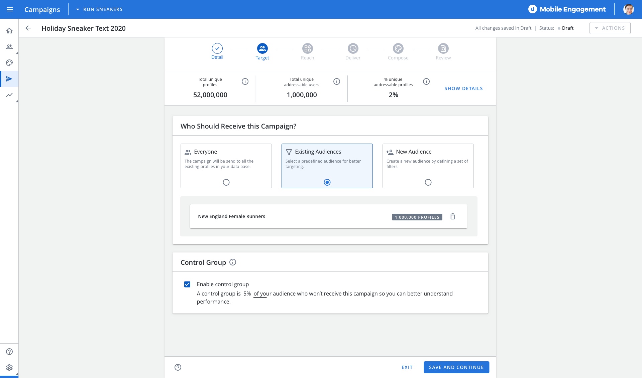
Task: Click the back arrow beside the campaign title
Action: [x=28, y=28]
